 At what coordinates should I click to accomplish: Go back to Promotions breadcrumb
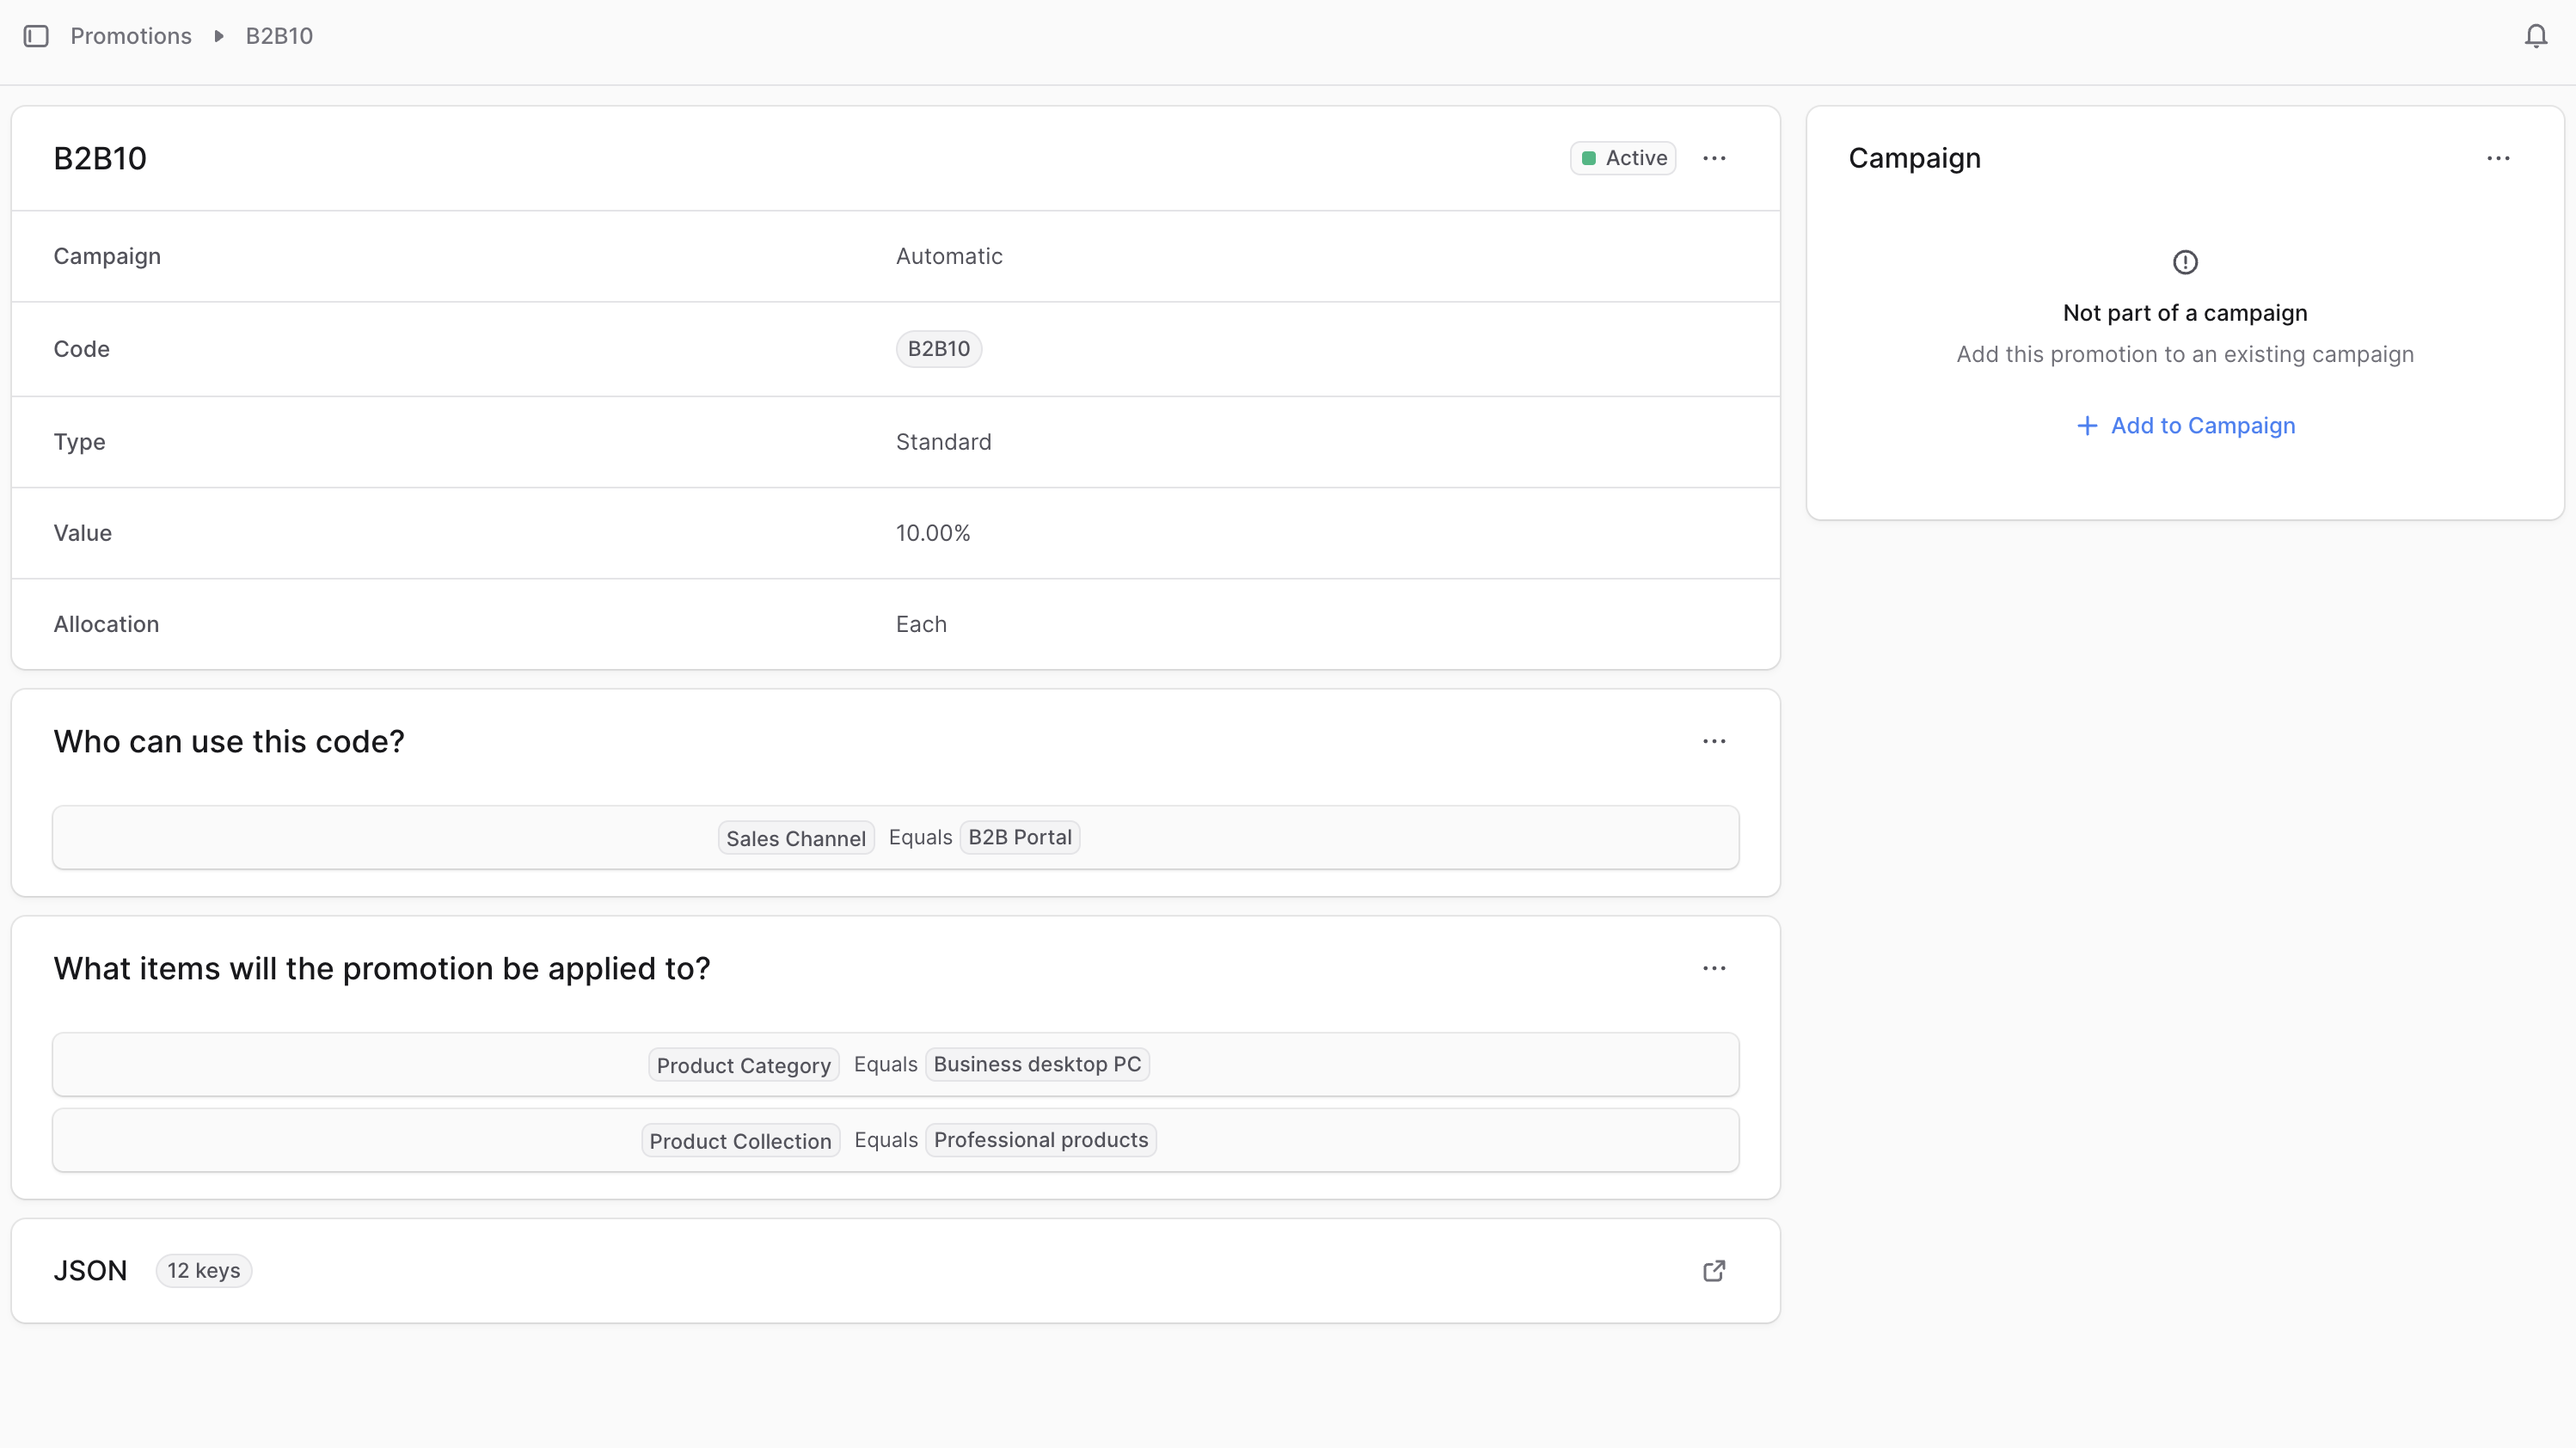131,36
